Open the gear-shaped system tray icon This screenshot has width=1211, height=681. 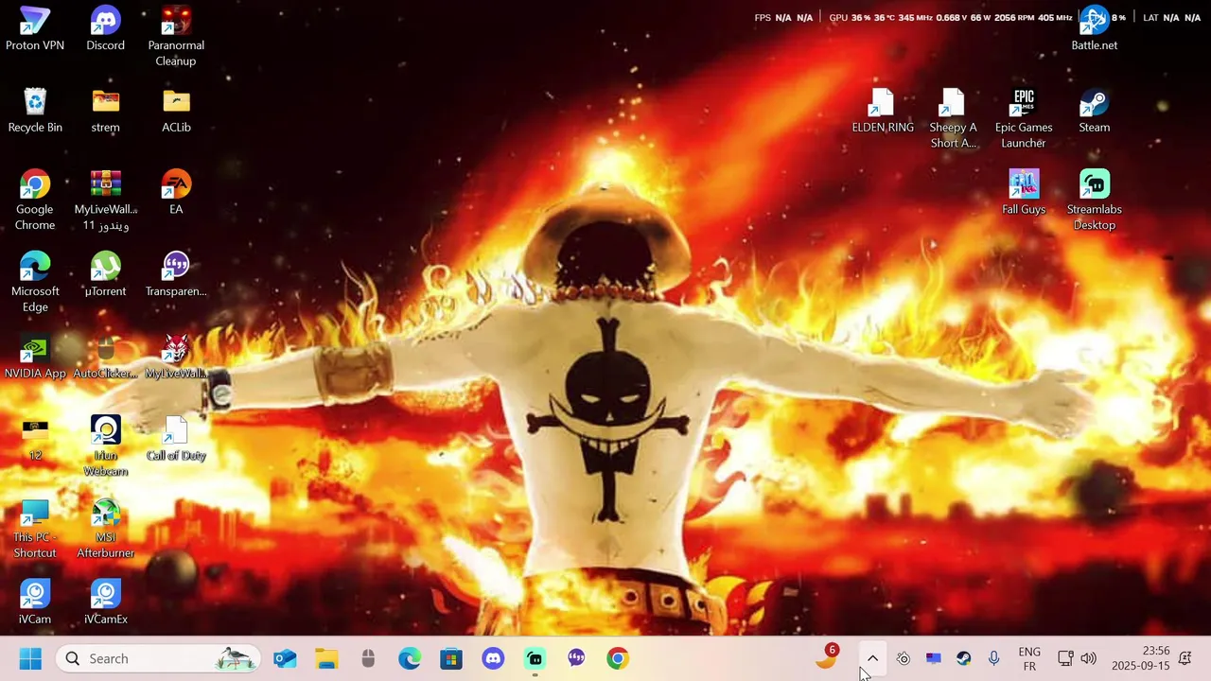tap(904, 658)
